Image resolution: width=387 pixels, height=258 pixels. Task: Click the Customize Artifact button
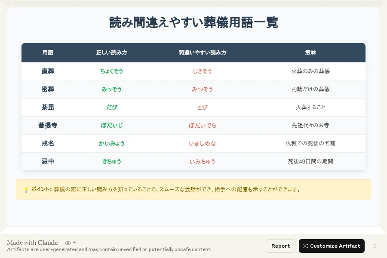click(332, 246)
